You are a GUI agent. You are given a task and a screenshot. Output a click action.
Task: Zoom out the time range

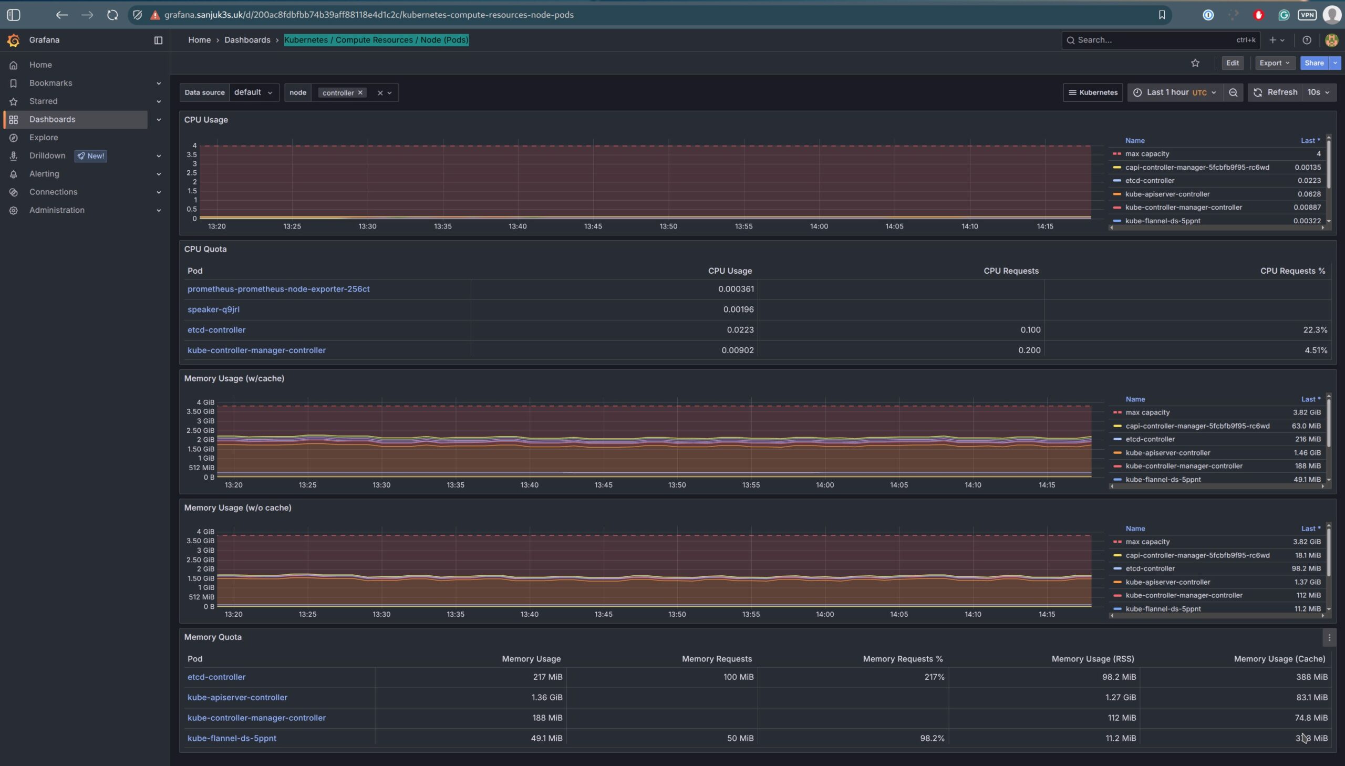point(1233,92)
